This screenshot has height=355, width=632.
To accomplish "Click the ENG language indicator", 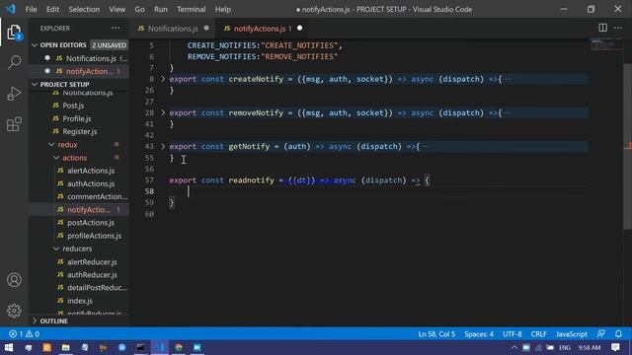I will [565, 347].
